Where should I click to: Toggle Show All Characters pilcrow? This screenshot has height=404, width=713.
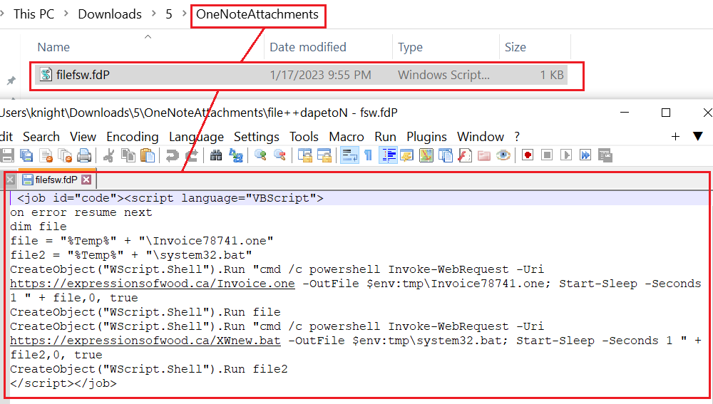pos(368,155)
